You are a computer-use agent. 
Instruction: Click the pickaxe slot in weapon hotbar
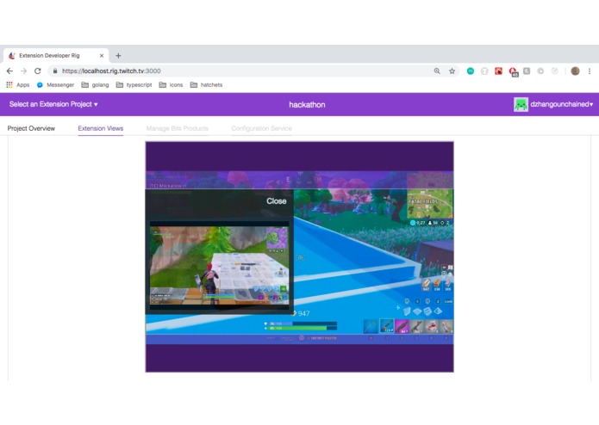(x=371, y=327)
